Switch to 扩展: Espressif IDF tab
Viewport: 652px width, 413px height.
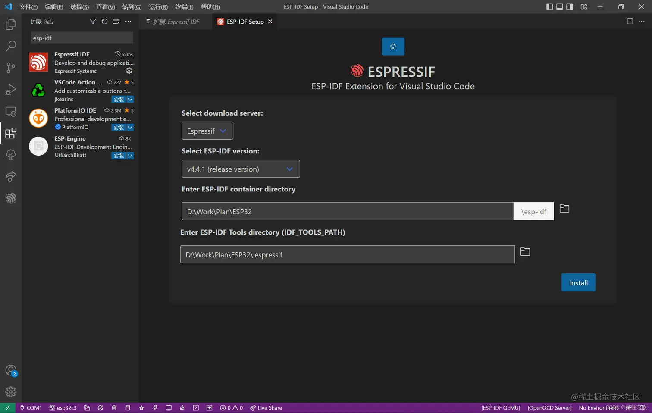pyautogui.click(x=176, y=22)
